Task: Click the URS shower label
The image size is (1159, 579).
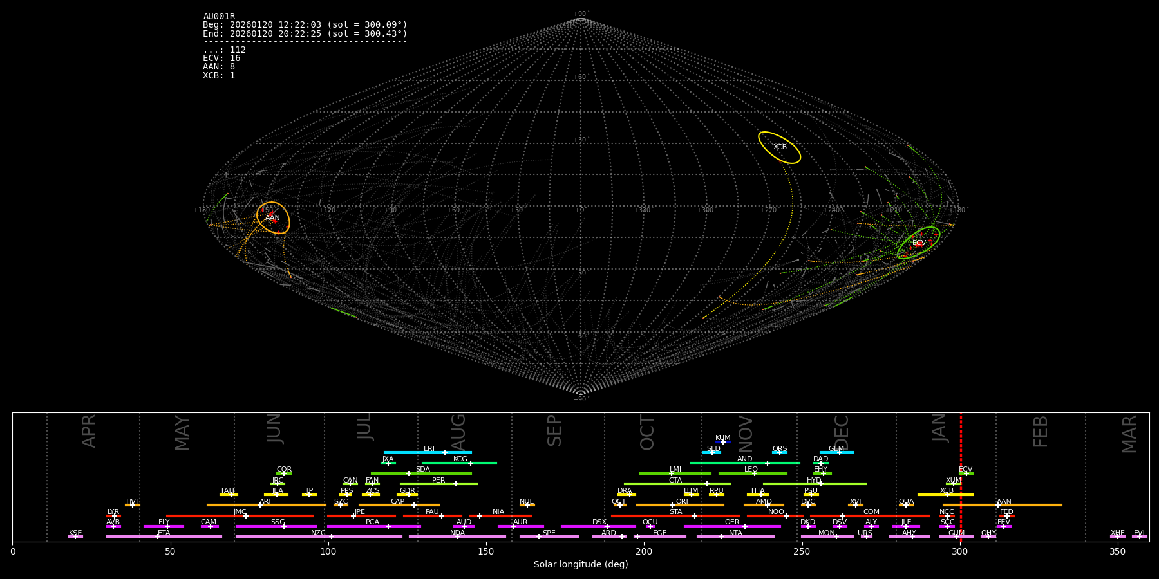Action: pos(865,533)
